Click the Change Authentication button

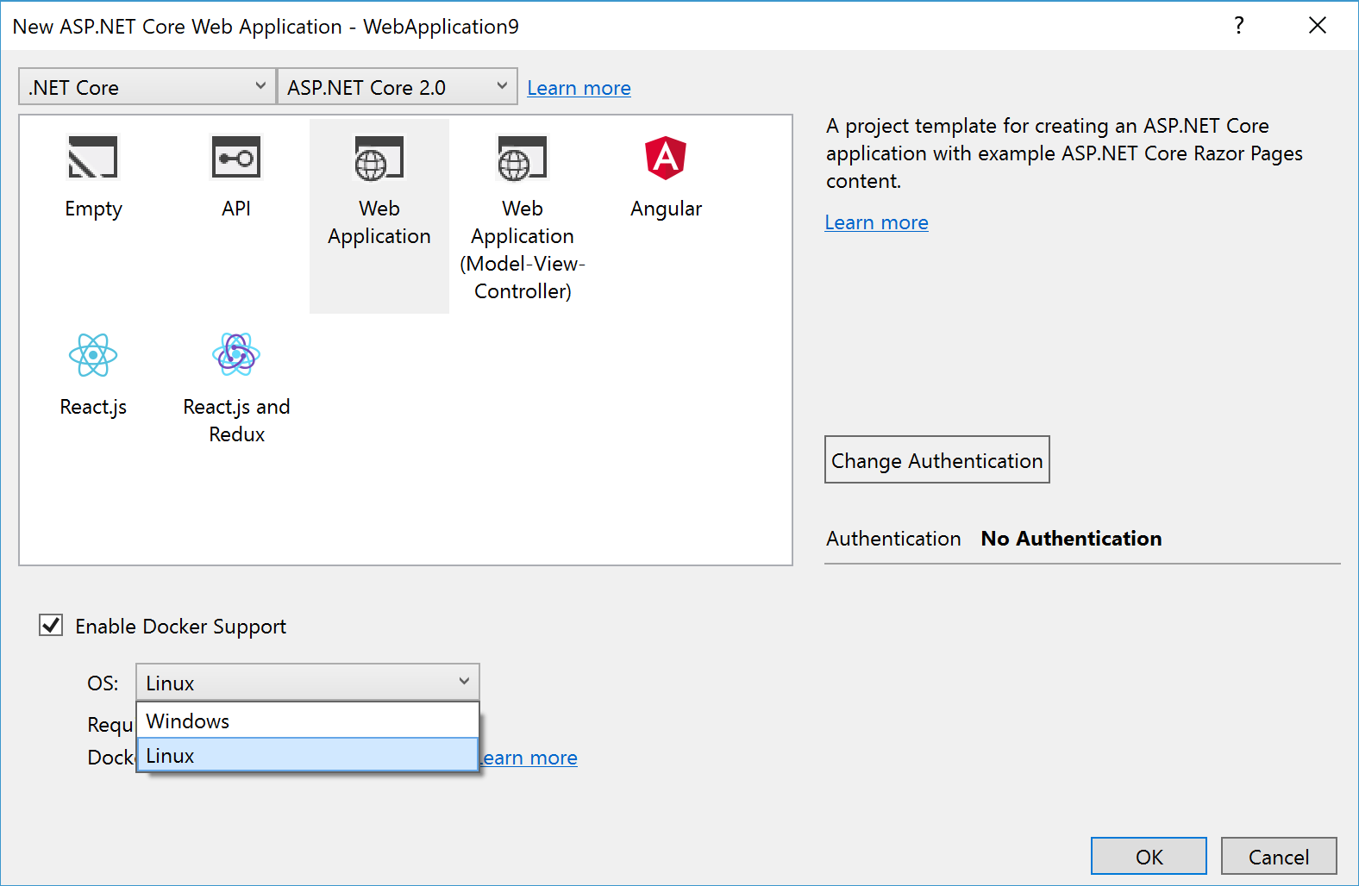tap(937, 459)
